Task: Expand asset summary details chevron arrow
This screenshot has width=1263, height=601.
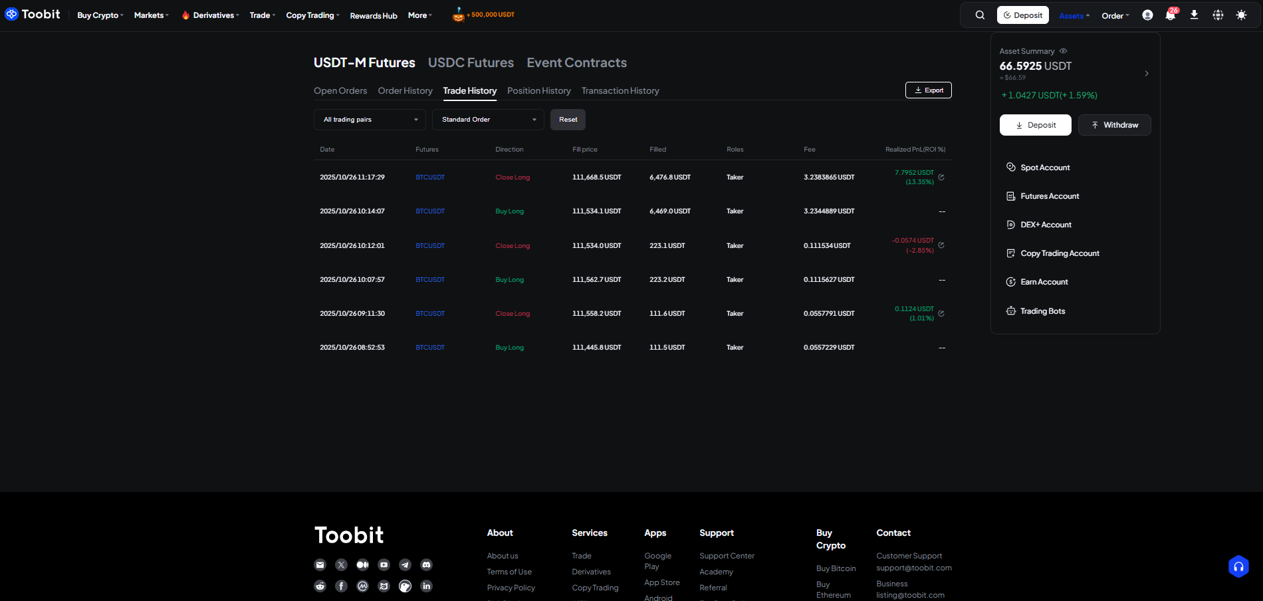Action: (x=1147, y=73)
